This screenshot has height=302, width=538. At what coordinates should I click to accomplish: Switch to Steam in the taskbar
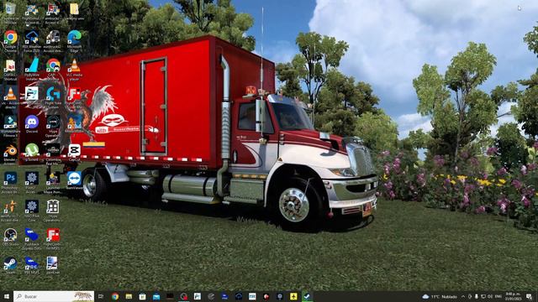pyautogui.click(x=307, y=296)
